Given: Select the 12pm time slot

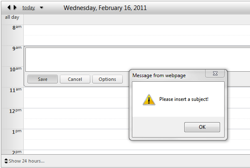Looking at the screenshot, I should (76, 118).
